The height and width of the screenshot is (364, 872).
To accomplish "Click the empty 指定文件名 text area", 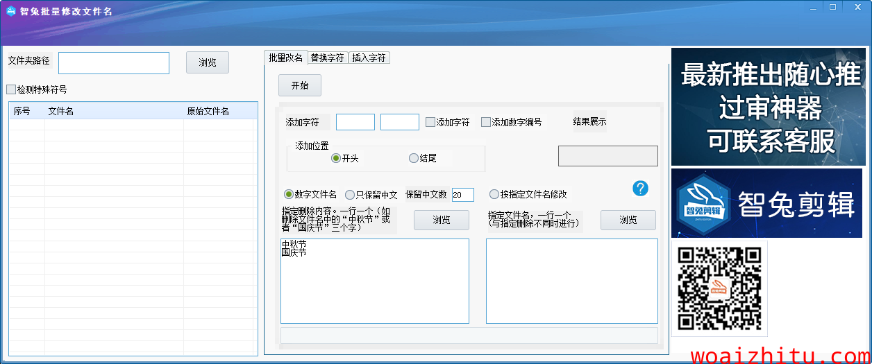I will [572, 281].
